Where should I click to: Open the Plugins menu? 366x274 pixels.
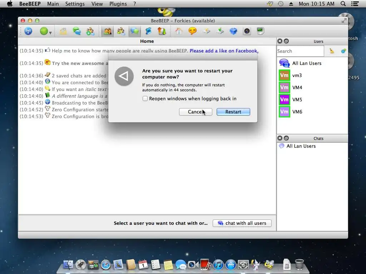pyautogui.click(x=118, y=4)
